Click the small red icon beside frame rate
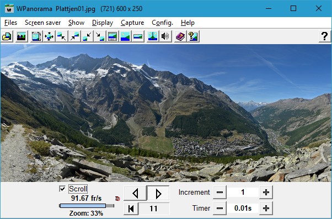Screen dimensions: 332x219 [x=117, y=199]
